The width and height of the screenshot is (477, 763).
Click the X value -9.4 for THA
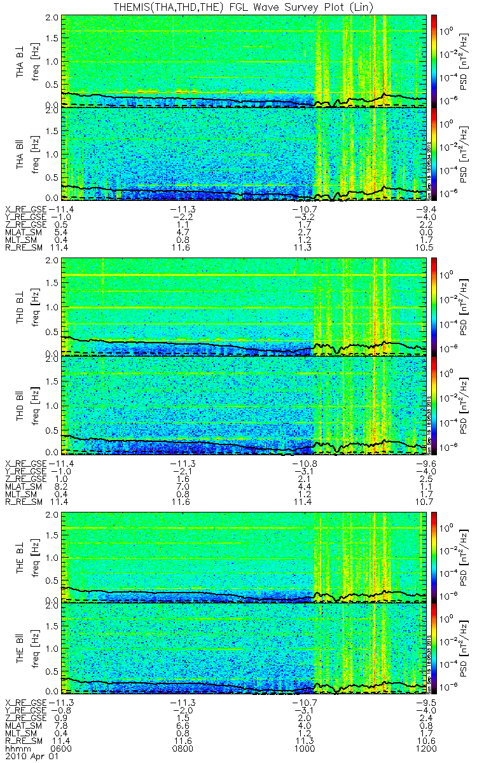(425, 209)
